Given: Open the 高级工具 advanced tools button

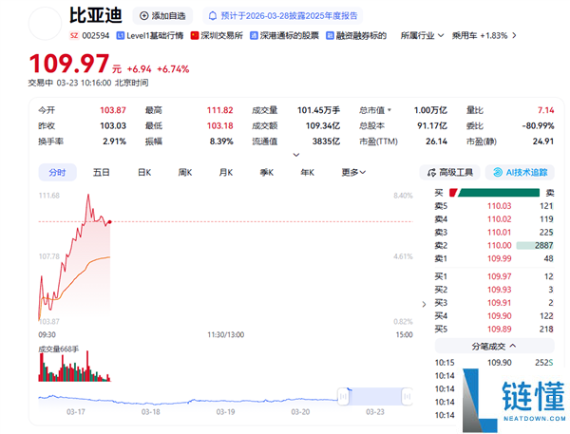Looking at the screenshot, I should point(449,172).
